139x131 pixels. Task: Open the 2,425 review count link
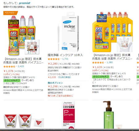click(x=21, y=66)
